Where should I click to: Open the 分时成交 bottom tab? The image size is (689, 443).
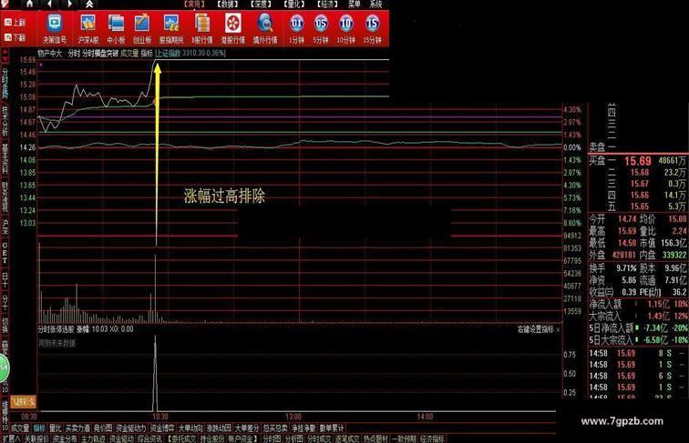point(319,438)
